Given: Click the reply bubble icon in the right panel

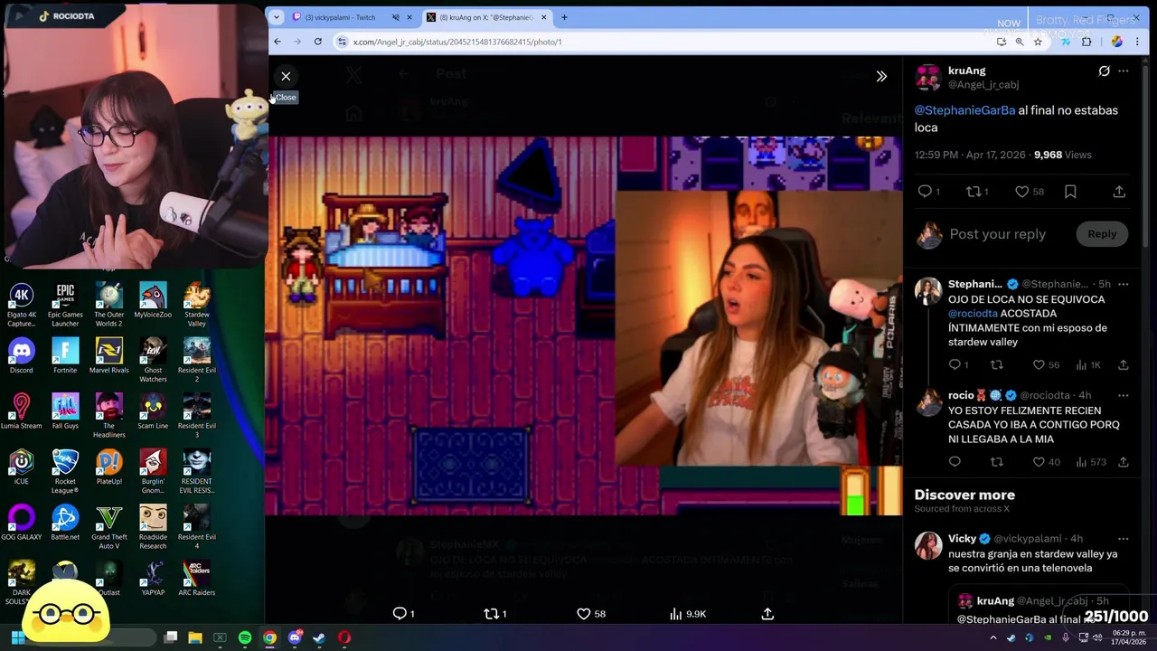Looking at the screenshot, I should 925,192.
